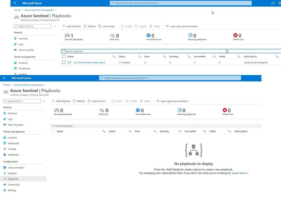
Task: Click Add Playbook in the upper window
Action: coord(72,26)
